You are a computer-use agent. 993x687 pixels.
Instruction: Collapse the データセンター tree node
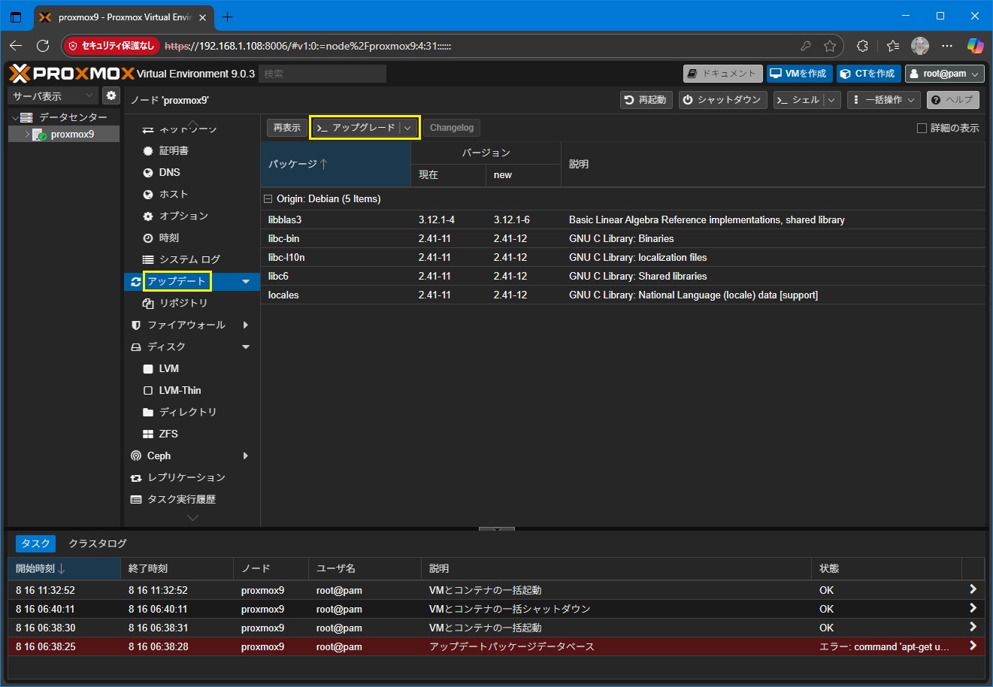click(x=14, y=117)
